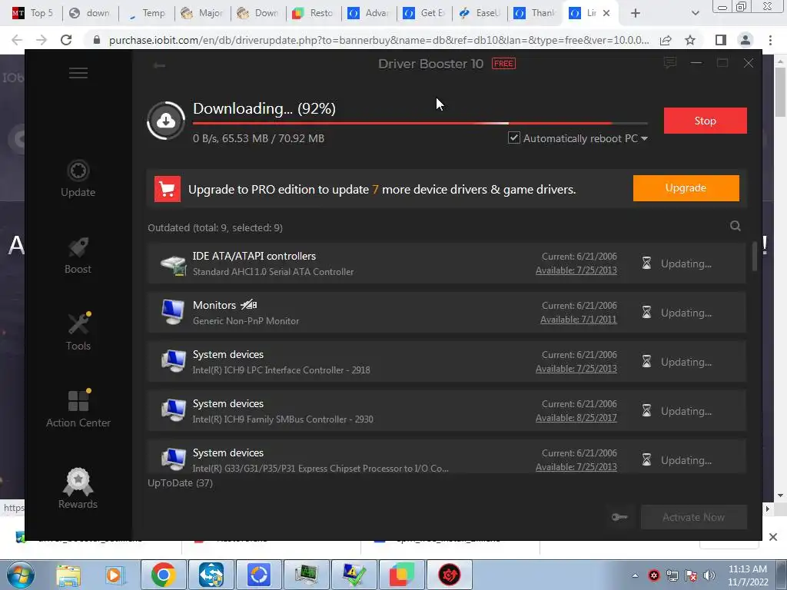Viewport: 787px width, 590px height.
Task: Select the Intel(R) G33/G31/P35/P31 Express Chipset row
Action: coord(447,456)
